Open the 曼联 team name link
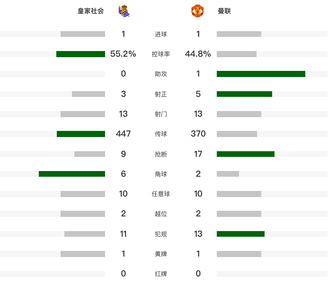 click(x=224, y=11)
